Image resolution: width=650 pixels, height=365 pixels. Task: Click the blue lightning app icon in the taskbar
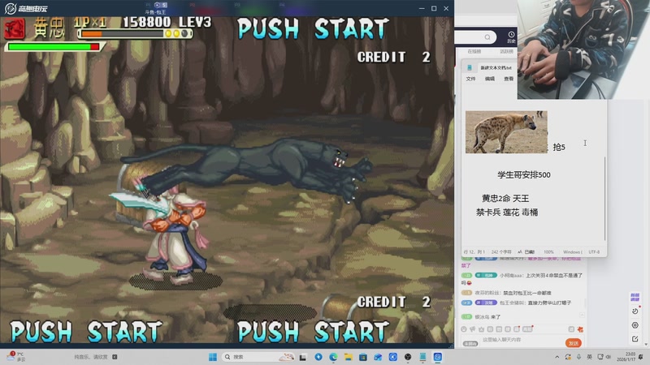coord(318,357)
